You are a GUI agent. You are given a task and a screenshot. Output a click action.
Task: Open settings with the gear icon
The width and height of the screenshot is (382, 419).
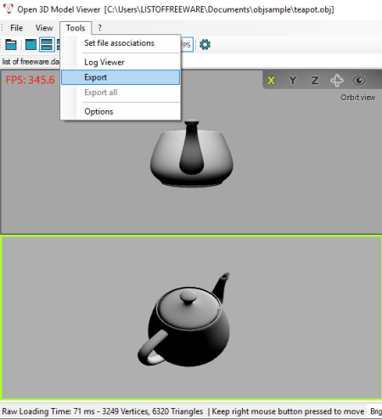click(205, 45)
